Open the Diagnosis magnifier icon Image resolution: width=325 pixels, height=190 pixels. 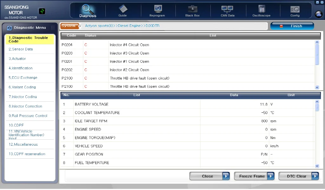pos(88,9)
